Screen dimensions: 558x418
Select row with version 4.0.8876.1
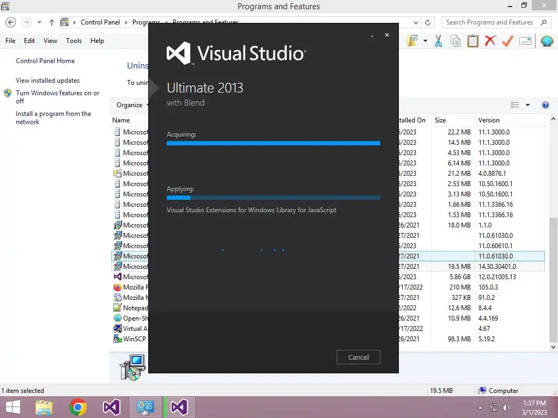pyautogui.click(x=328, y=174)
